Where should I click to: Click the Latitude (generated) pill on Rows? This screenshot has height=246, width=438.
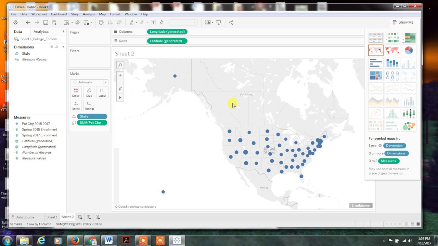tap(167, 41)
